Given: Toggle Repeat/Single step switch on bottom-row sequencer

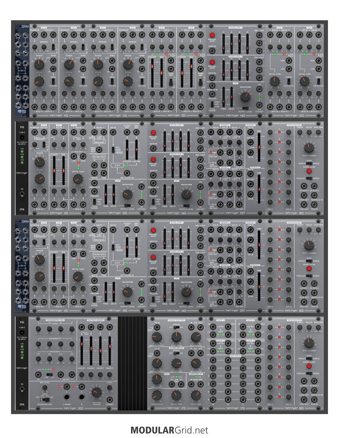Looking at the screenshot, I should point(309,358).
